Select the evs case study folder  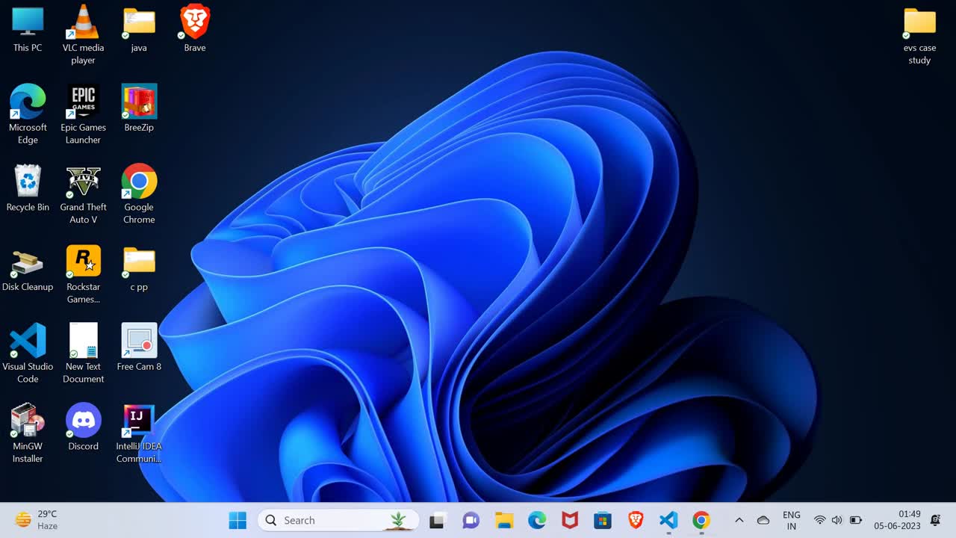click(919, 35)
